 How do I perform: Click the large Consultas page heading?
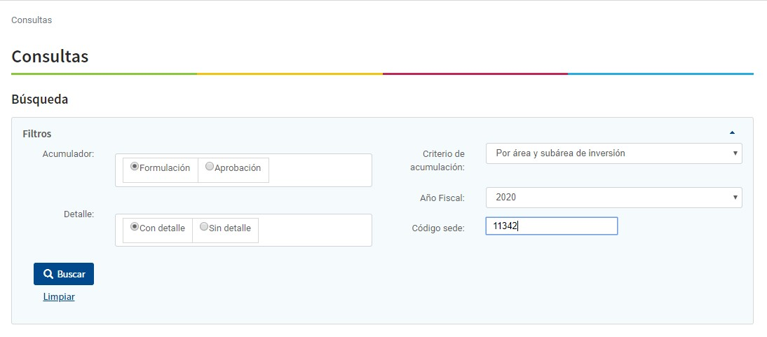click(50, 56)
